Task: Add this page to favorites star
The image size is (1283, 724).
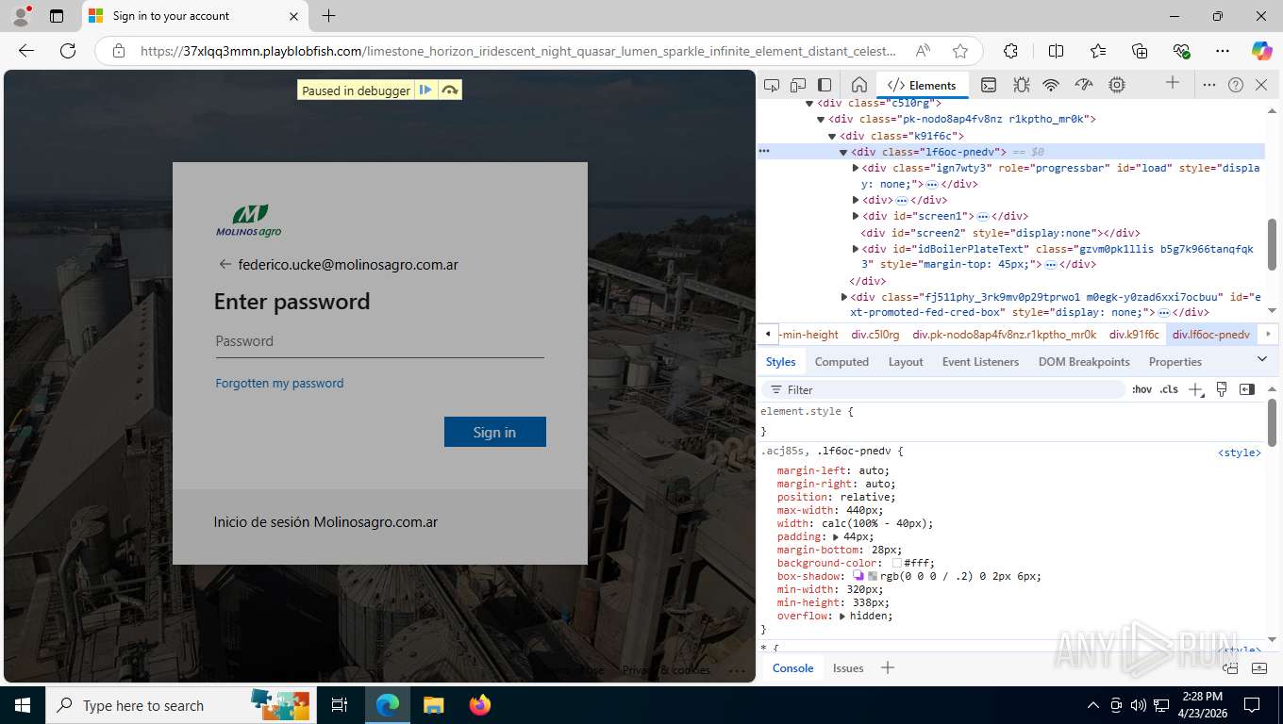Action: [x=960, y=51]
